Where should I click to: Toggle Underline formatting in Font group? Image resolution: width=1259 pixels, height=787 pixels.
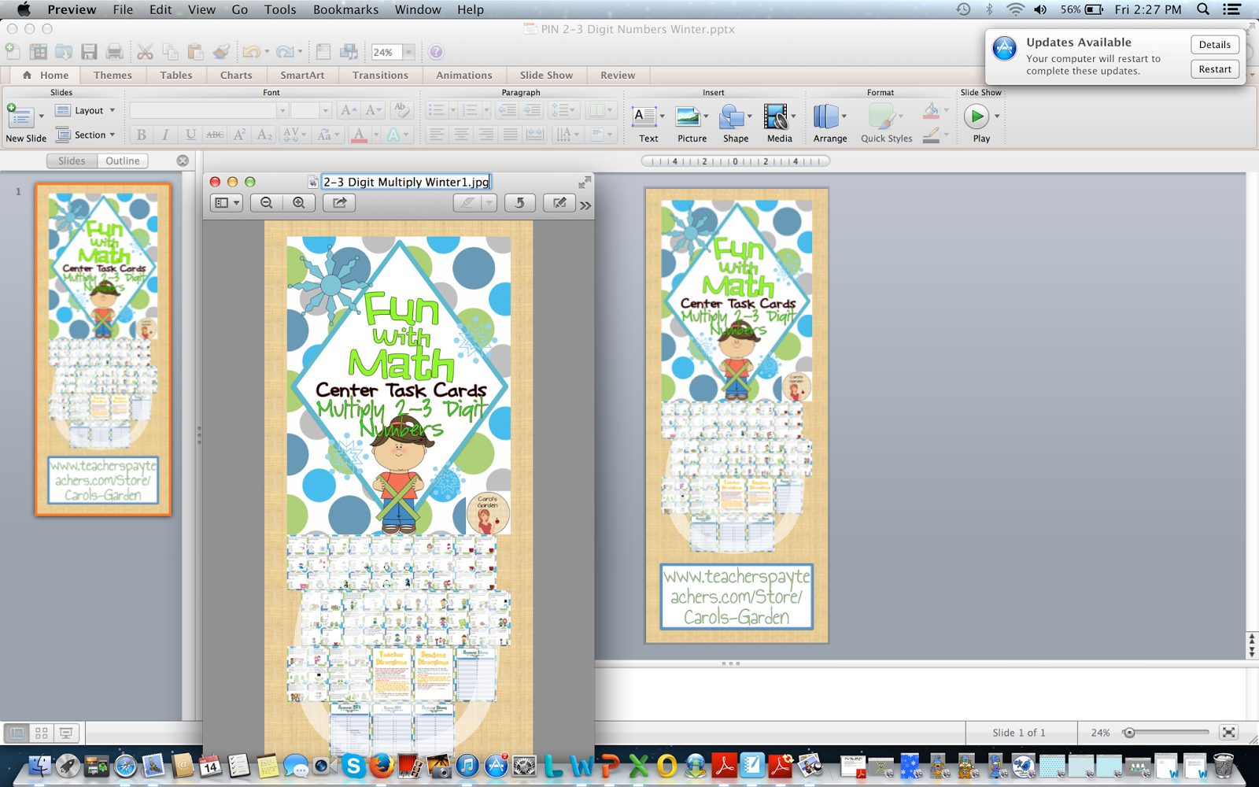pyautogui.click(x=190, y=135)
